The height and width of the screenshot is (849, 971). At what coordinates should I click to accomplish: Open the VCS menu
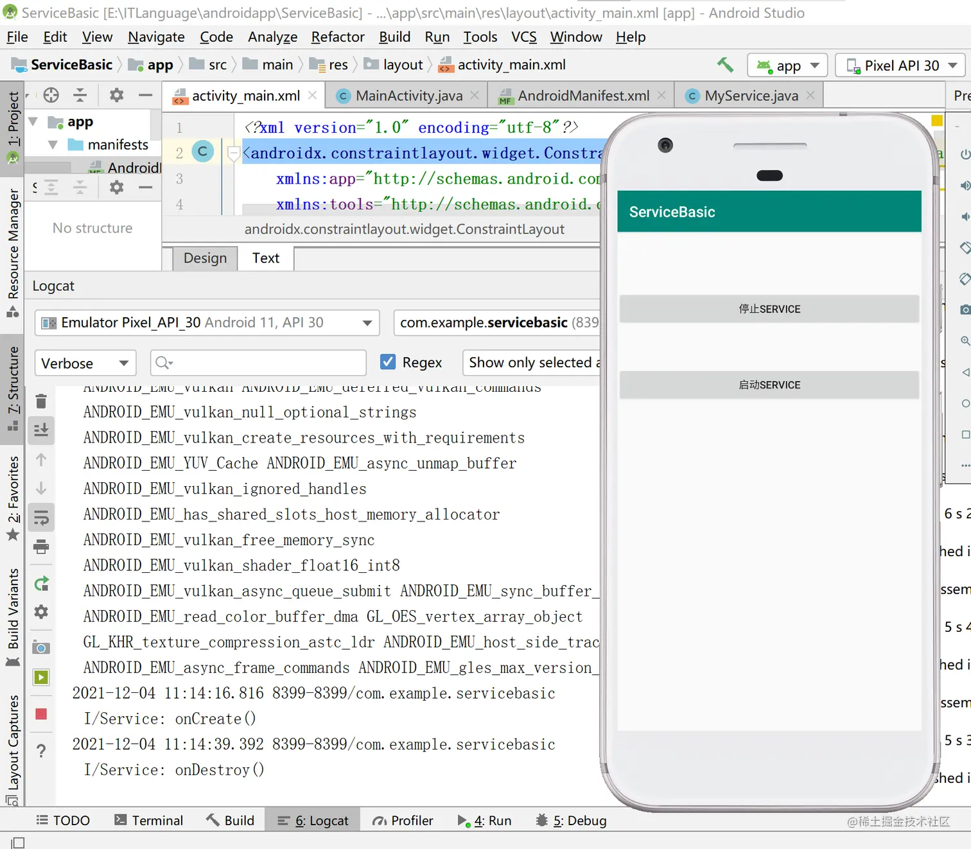[x=523, y=37]
